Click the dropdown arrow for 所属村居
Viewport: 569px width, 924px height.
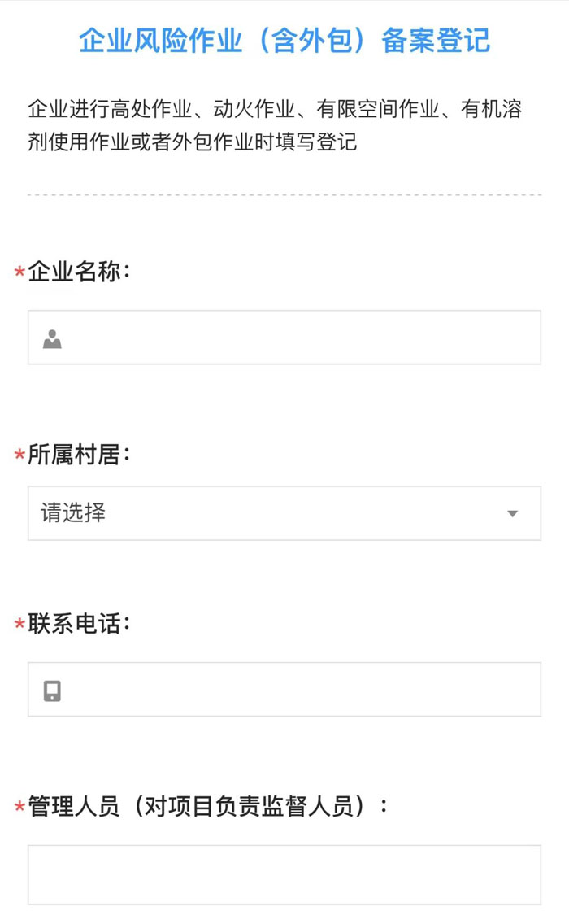pos(512,514)
